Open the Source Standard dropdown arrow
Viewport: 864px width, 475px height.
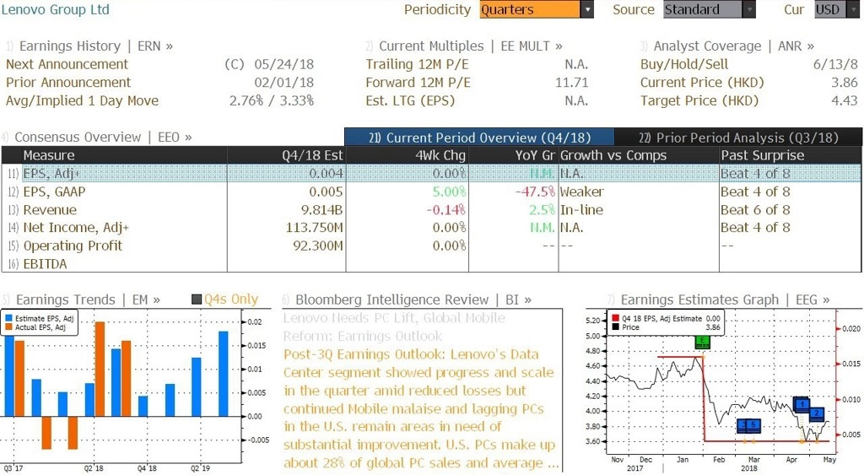coord(749,9)
